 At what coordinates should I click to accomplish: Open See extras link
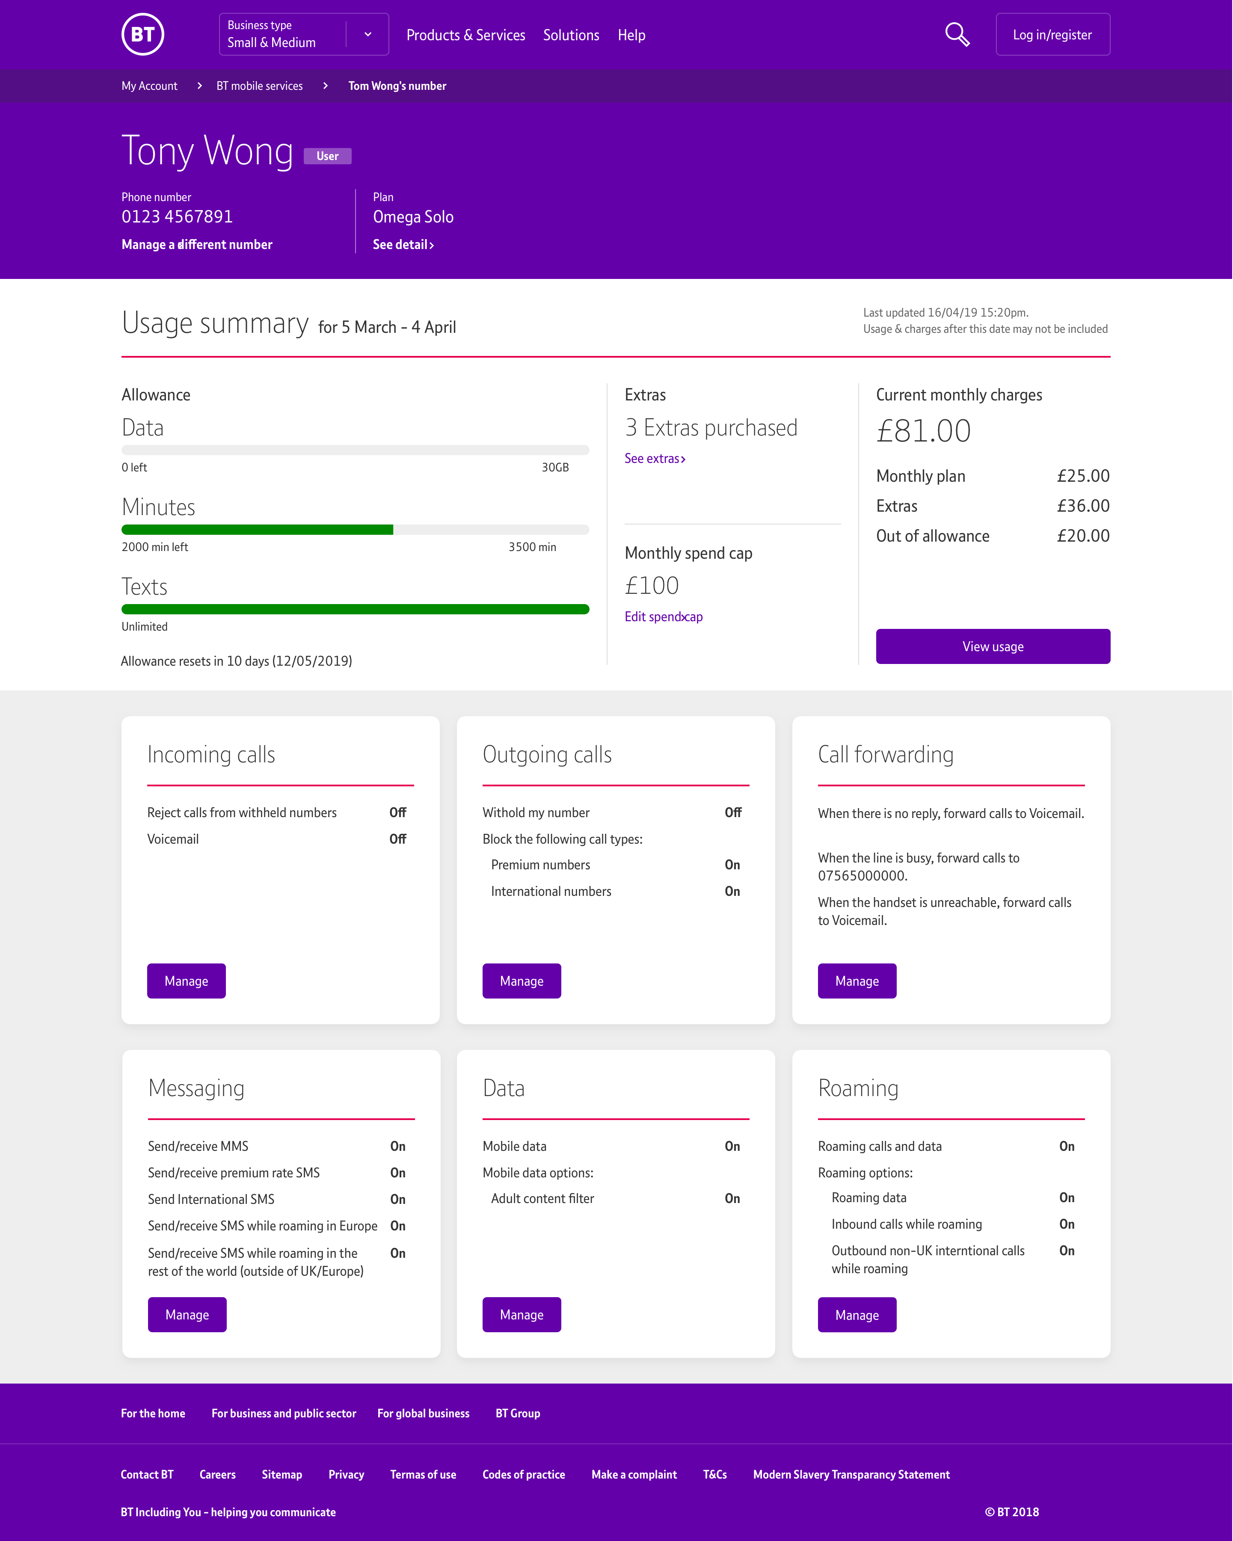click(x=655, y=459)
